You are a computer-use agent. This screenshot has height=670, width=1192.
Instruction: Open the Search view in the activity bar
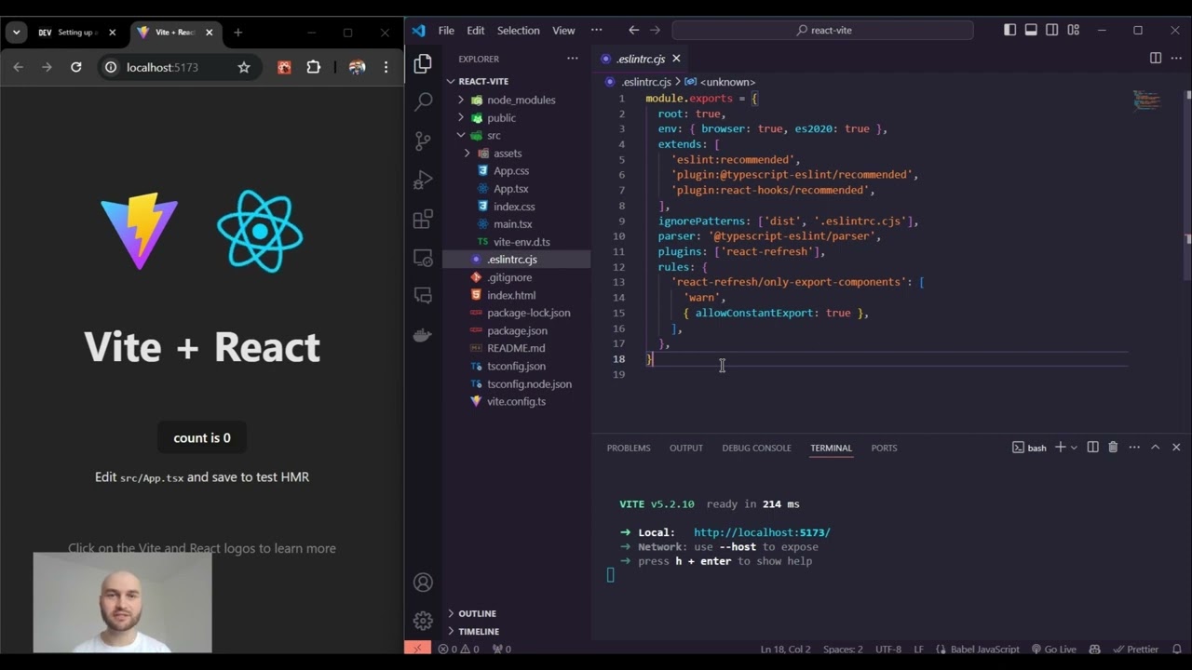tap(423, 100)
